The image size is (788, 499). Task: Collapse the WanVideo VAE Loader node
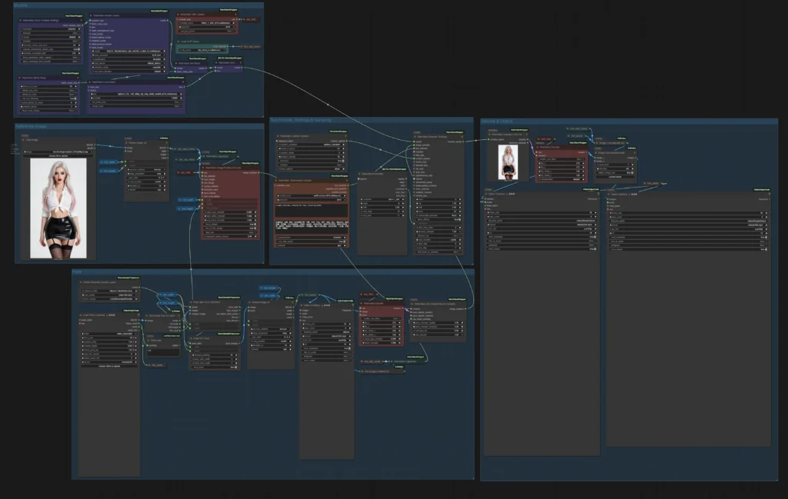point(177,15)
